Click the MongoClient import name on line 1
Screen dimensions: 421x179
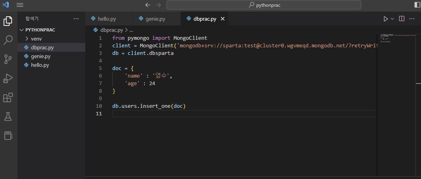coord(190,38)
